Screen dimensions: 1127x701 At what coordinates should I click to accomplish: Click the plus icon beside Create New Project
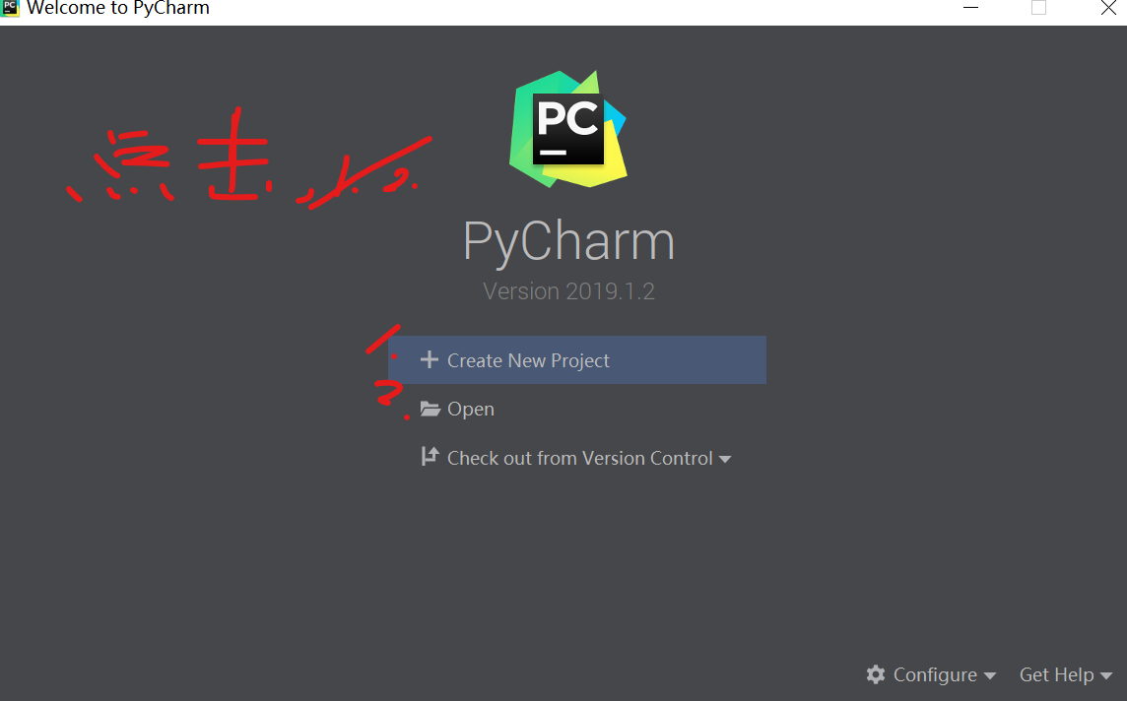point(430,359)
